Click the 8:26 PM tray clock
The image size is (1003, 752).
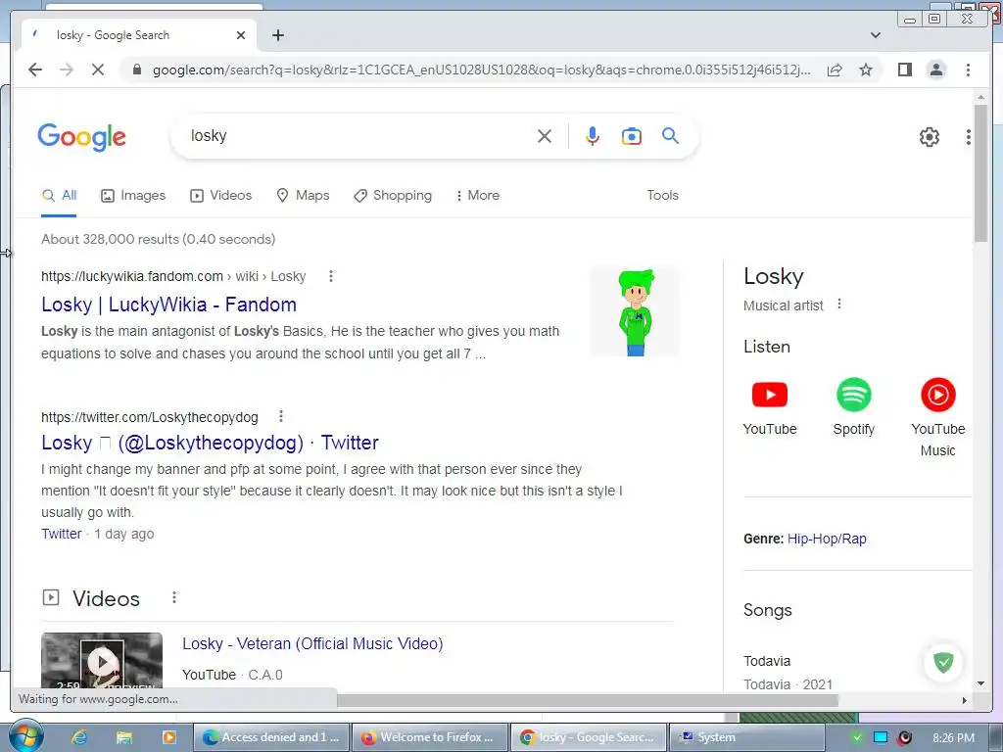coord(953,738)
